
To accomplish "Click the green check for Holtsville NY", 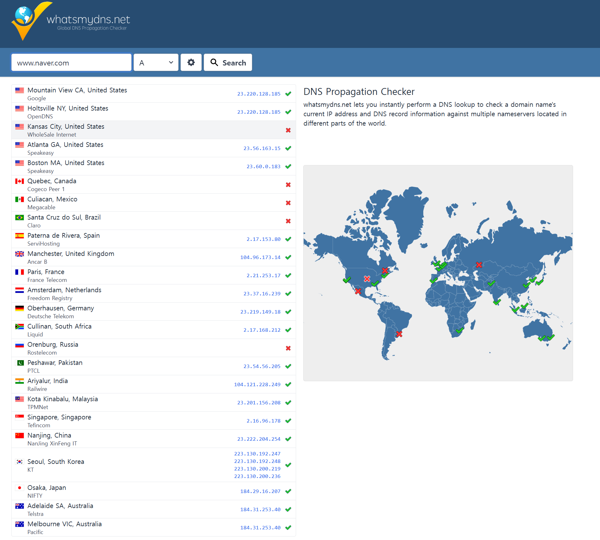I will pyautogui.click(x=288, y=112).
